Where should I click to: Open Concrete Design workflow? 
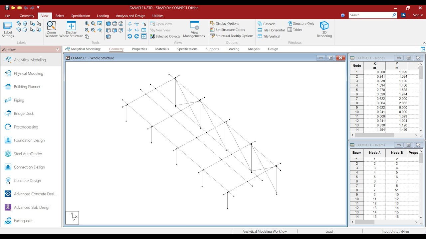pyautogui.click(x=31, y=181)
